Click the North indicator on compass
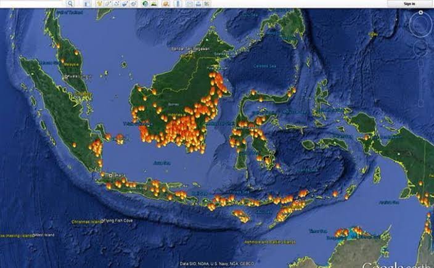This screenshot has width=434, height=268. click(x=420, y=13)
